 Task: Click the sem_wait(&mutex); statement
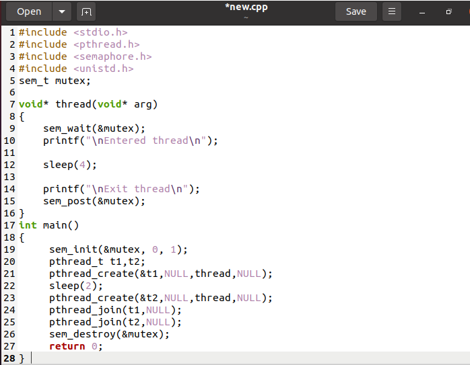coord(94,128)
